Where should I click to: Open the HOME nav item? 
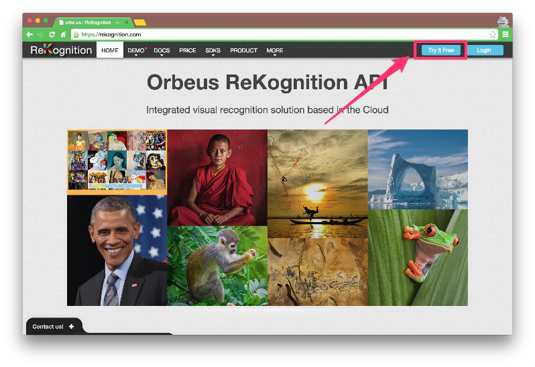[x=110, y=50]
